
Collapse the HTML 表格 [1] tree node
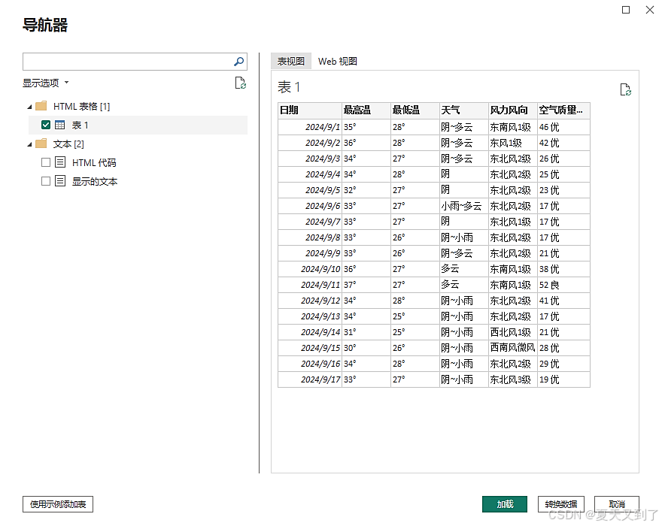(x=29, y=107)
